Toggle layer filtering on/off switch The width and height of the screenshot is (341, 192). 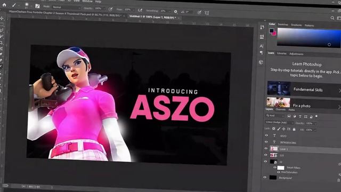(x=316, y=116)
